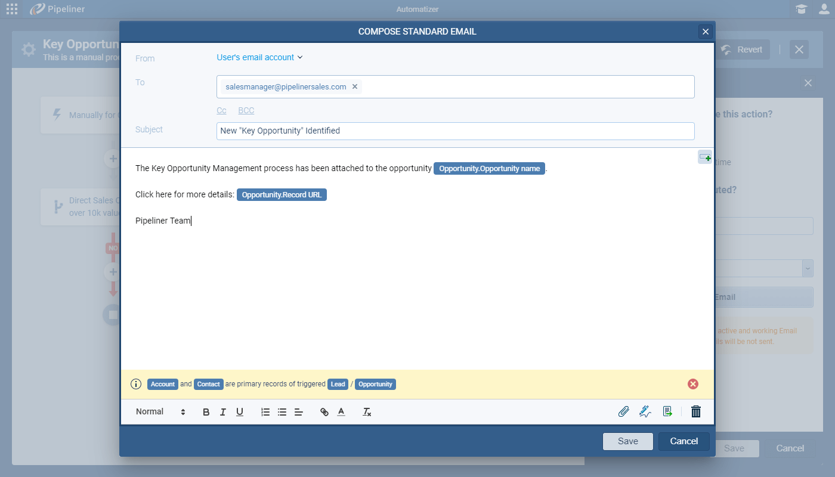Insert a numbered list
The image size is (835, 477).
pyautogui.click(x=266, y=412)
